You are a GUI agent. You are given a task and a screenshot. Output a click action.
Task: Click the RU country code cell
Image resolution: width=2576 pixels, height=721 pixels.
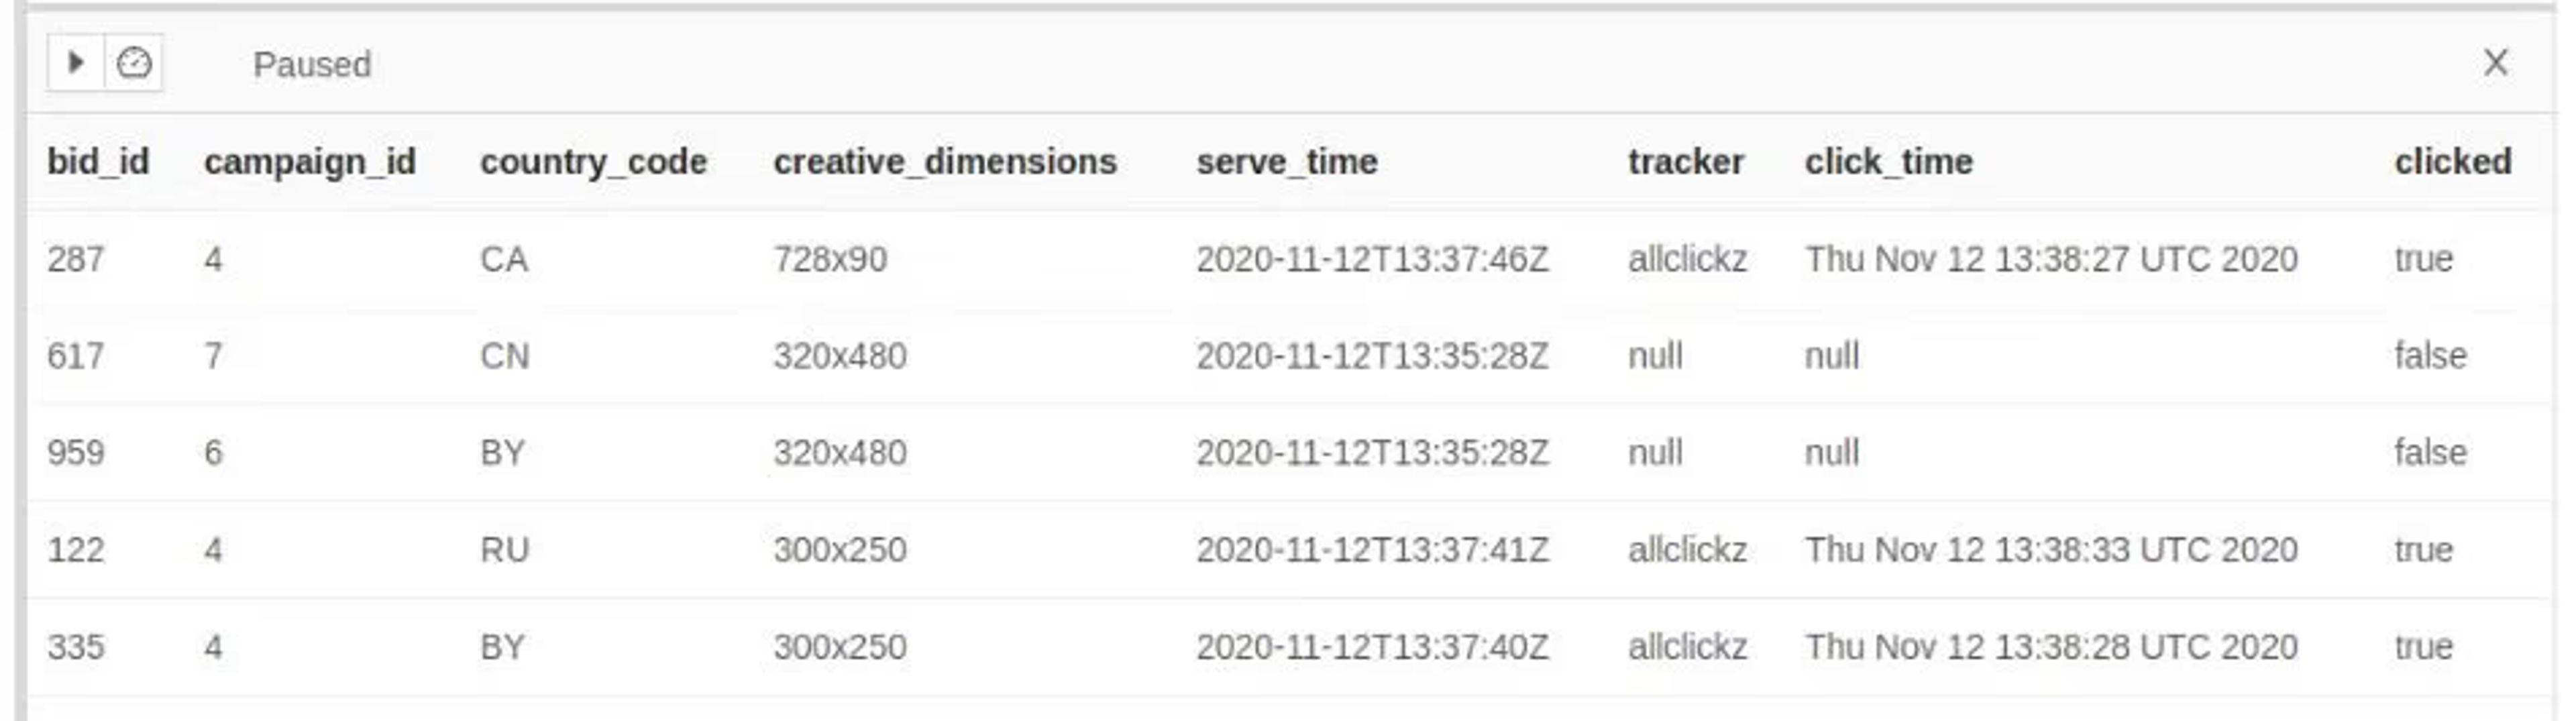click(x=504, y=550)
